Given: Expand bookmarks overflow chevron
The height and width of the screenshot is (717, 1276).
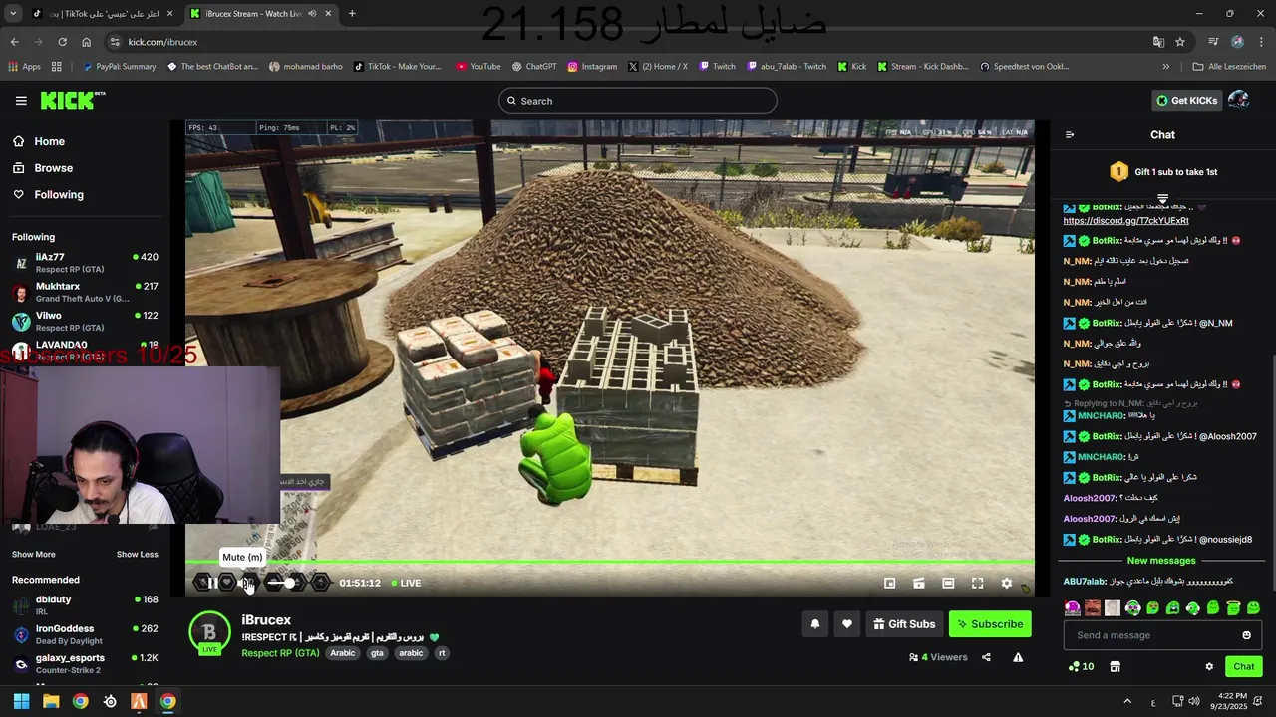Looking at the screenshot, I should pos(1166,67).
